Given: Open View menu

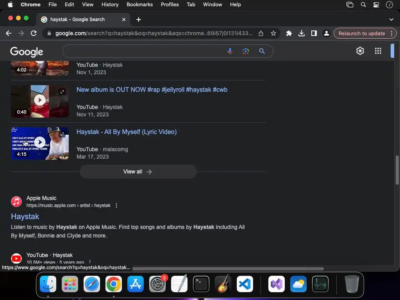Looking at the screenshot, I should coord(87,4).
